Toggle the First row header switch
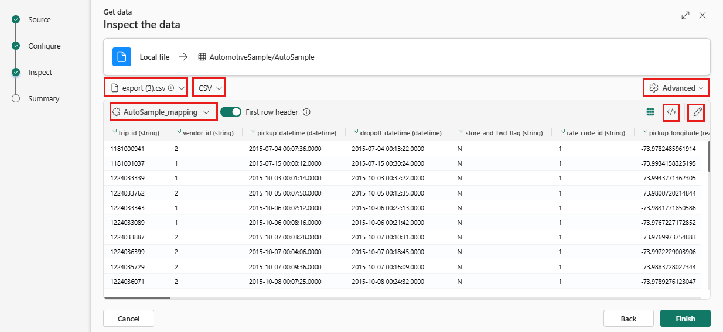 pyautogui.click(x=231, y=112)
